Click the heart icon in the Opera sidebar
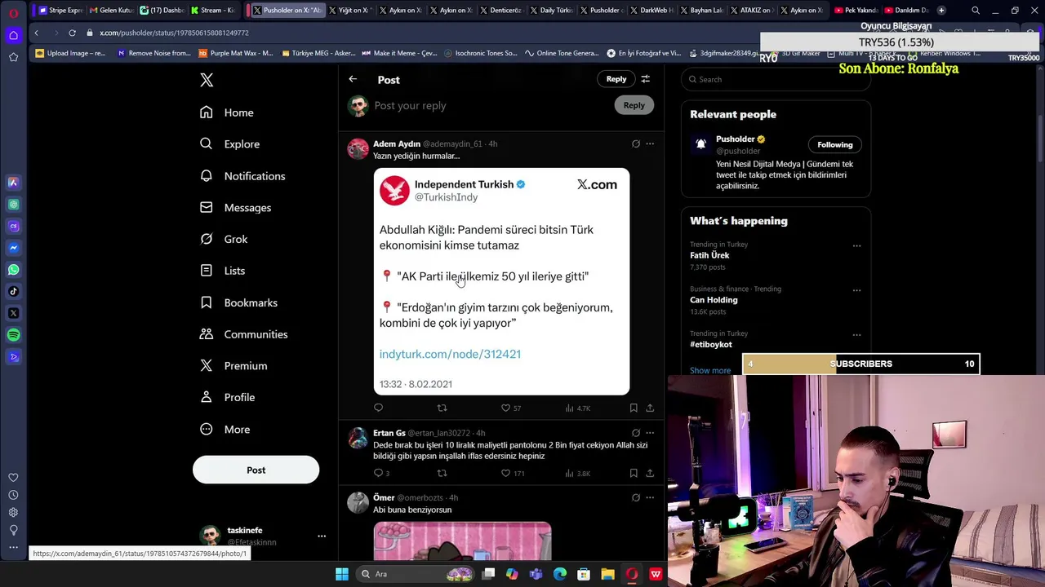The height and width of the screenshot is (587, 1045). point(13,478)
